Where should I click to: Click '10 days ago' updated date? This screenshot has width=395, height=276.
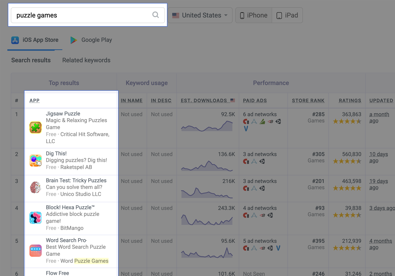[379, 157]
